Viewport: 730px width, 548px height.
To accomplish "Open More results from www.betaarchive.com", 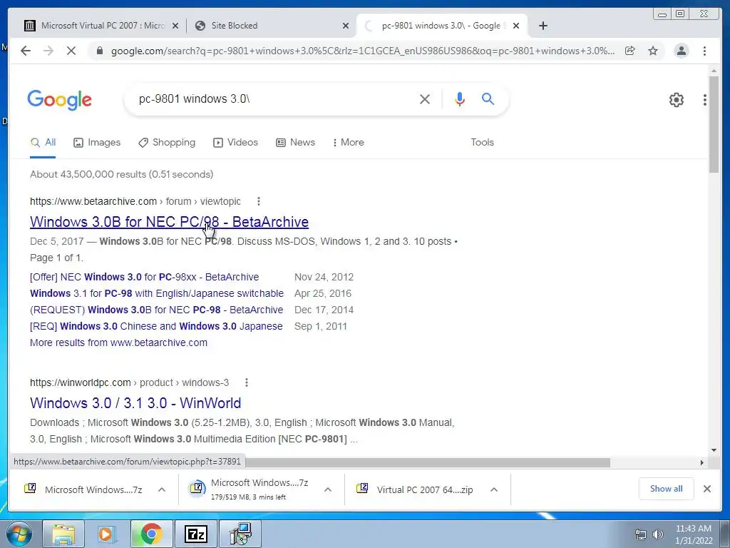I will [x=119, y=342].
